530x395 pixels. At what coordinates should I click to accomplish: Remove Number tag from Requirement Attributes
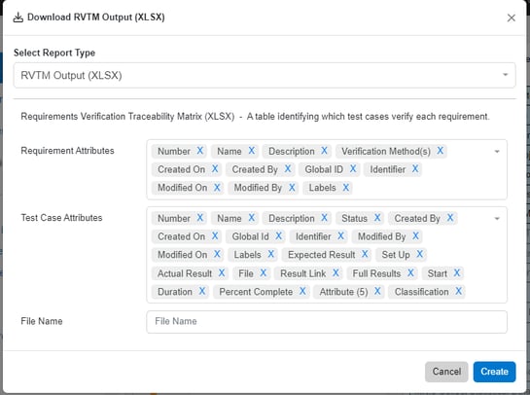[200, 151]
